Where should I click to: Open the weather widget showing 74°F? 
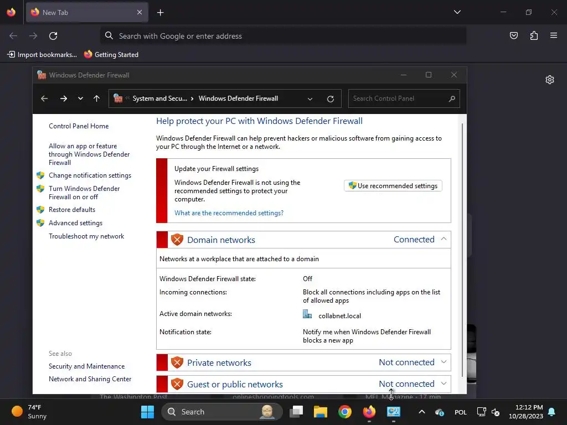(29, 412)
